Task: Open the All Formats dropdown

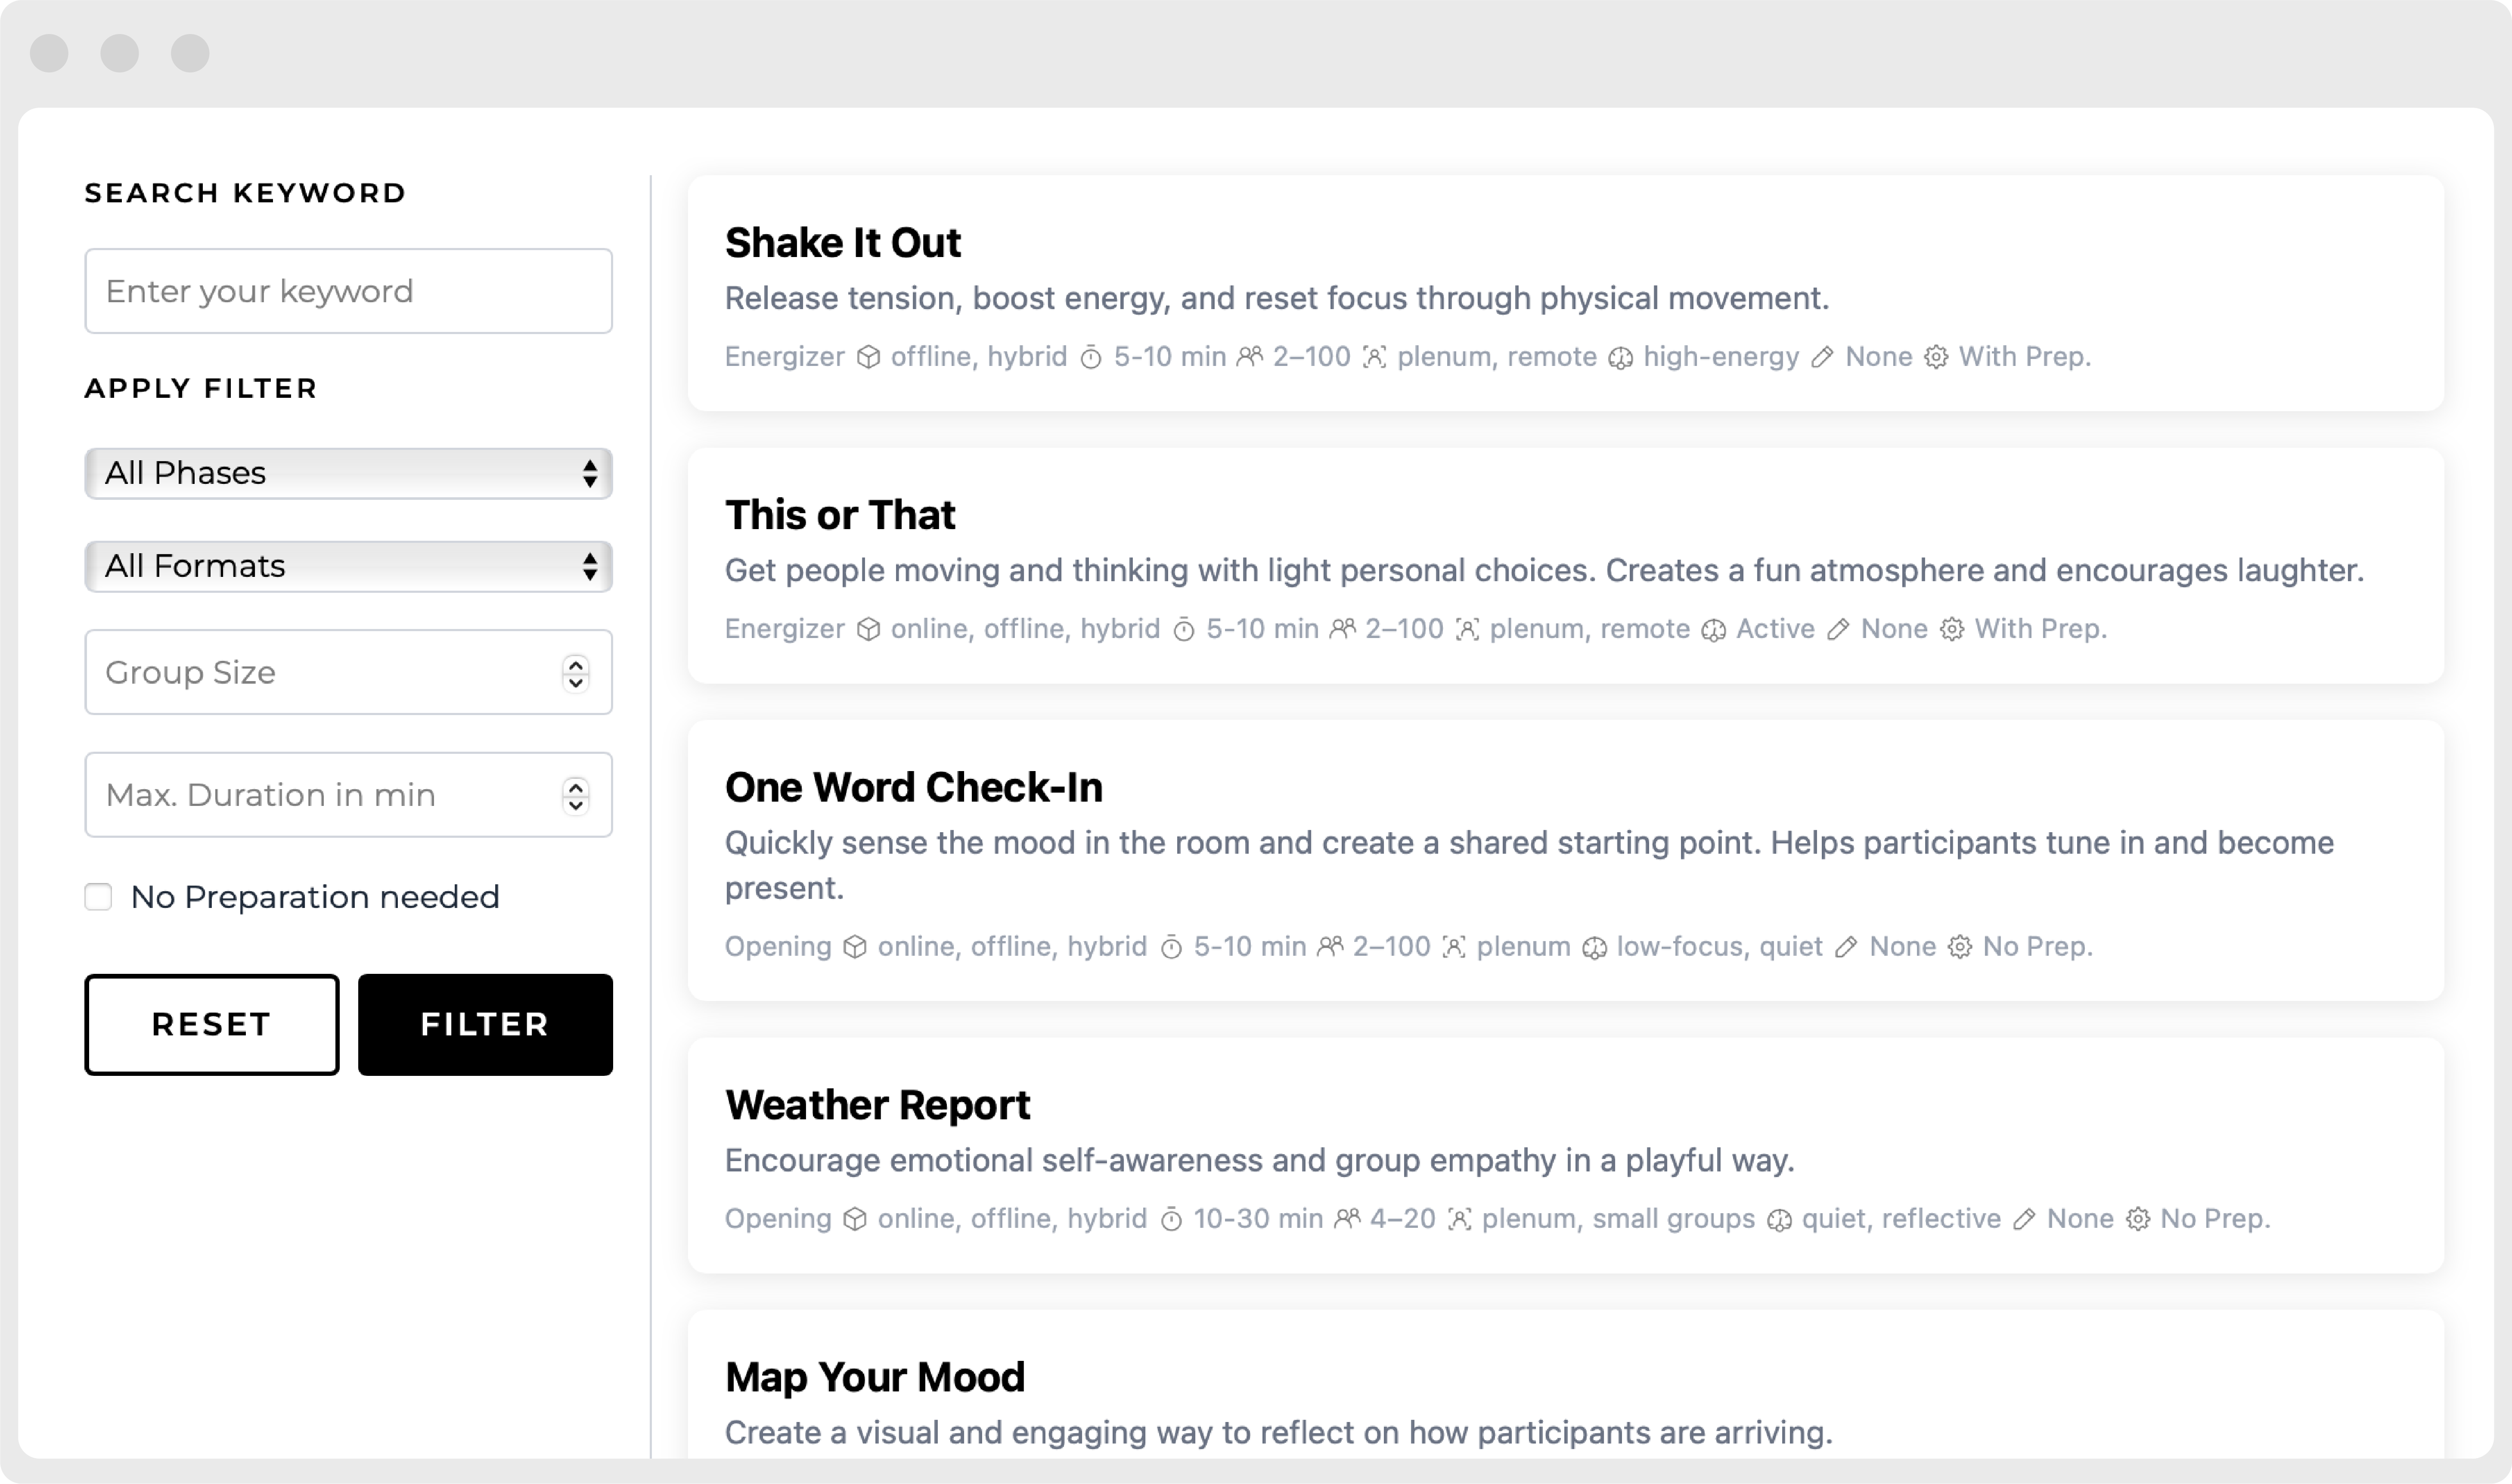Action: pyautogui.click(x=348, y=566)
